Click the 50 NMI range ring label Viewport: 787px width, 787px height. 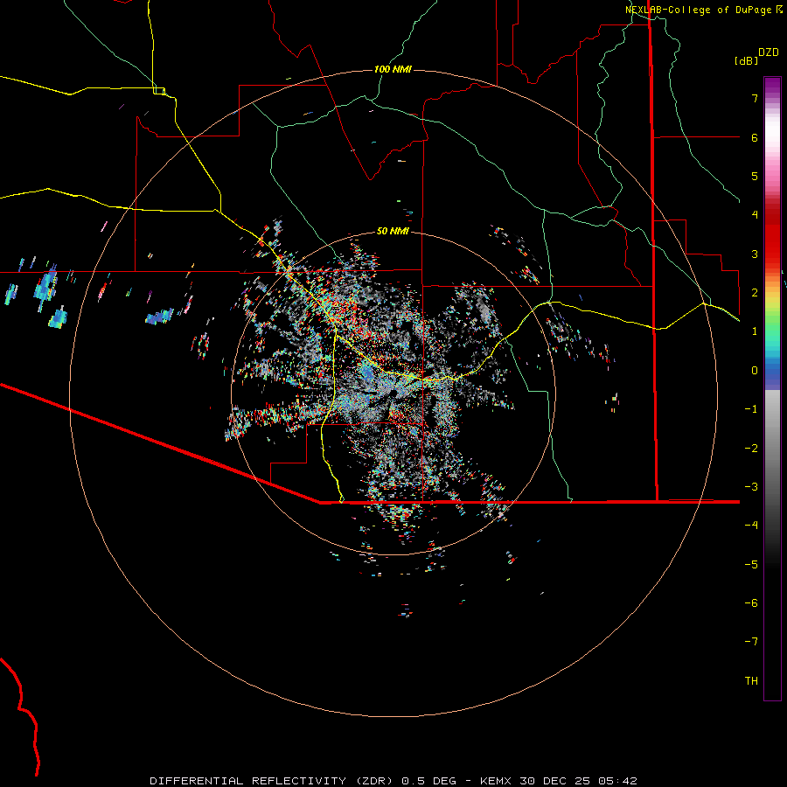pyautogui.click(x=393, y=231)
